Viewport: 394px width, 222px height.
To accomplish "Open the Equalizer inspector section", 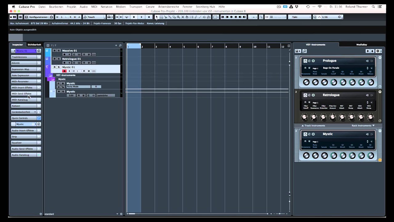I will (x=26, y=143).
